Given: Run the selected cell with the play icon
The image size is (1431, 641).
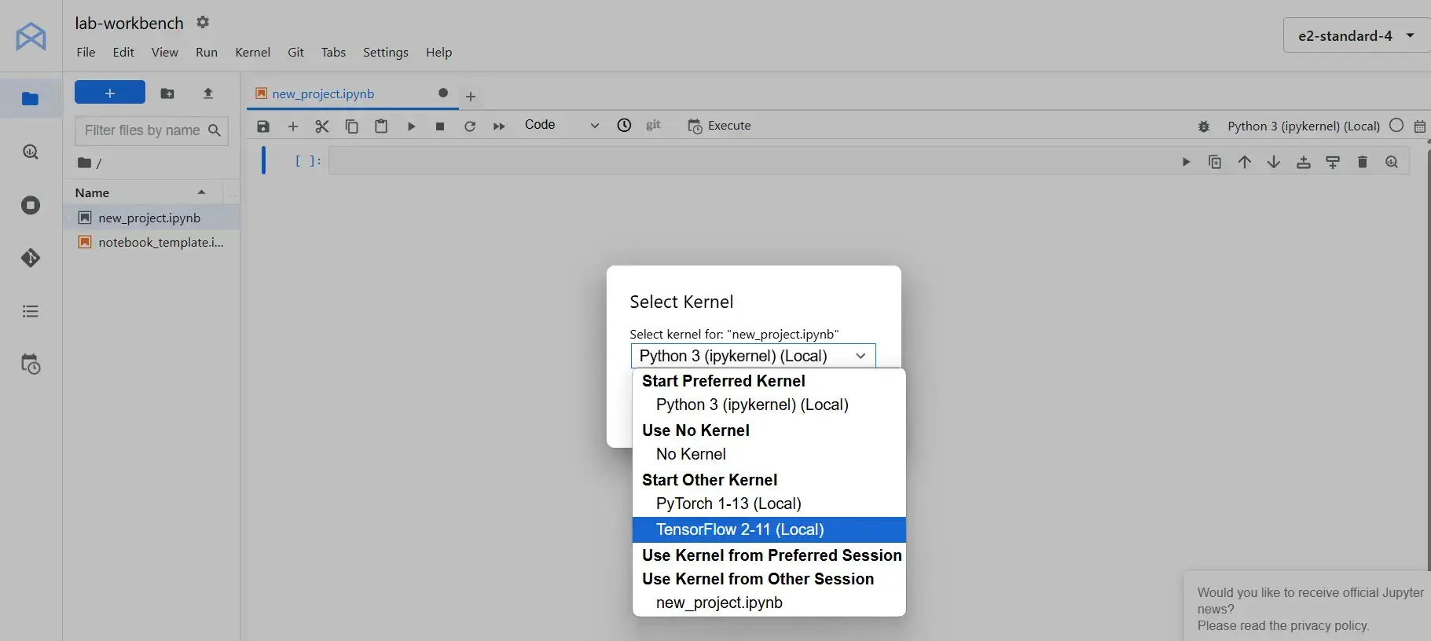Looking at the screenshot, I should (x=411, y=126).
